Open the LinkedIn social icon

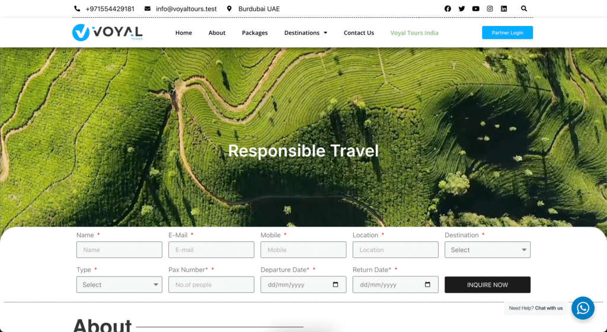[504, 9]
